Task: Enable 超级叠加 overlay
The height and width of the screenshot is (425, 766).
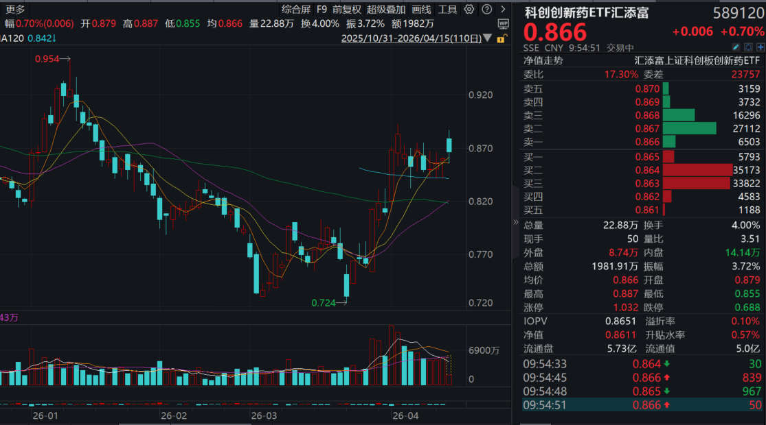Action: click(386, 10)
